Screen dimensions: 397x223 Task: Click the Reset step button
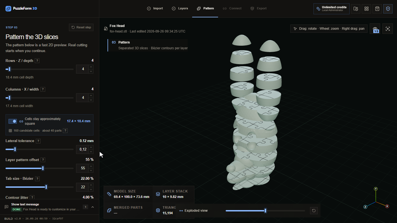[x=81, y=28]
